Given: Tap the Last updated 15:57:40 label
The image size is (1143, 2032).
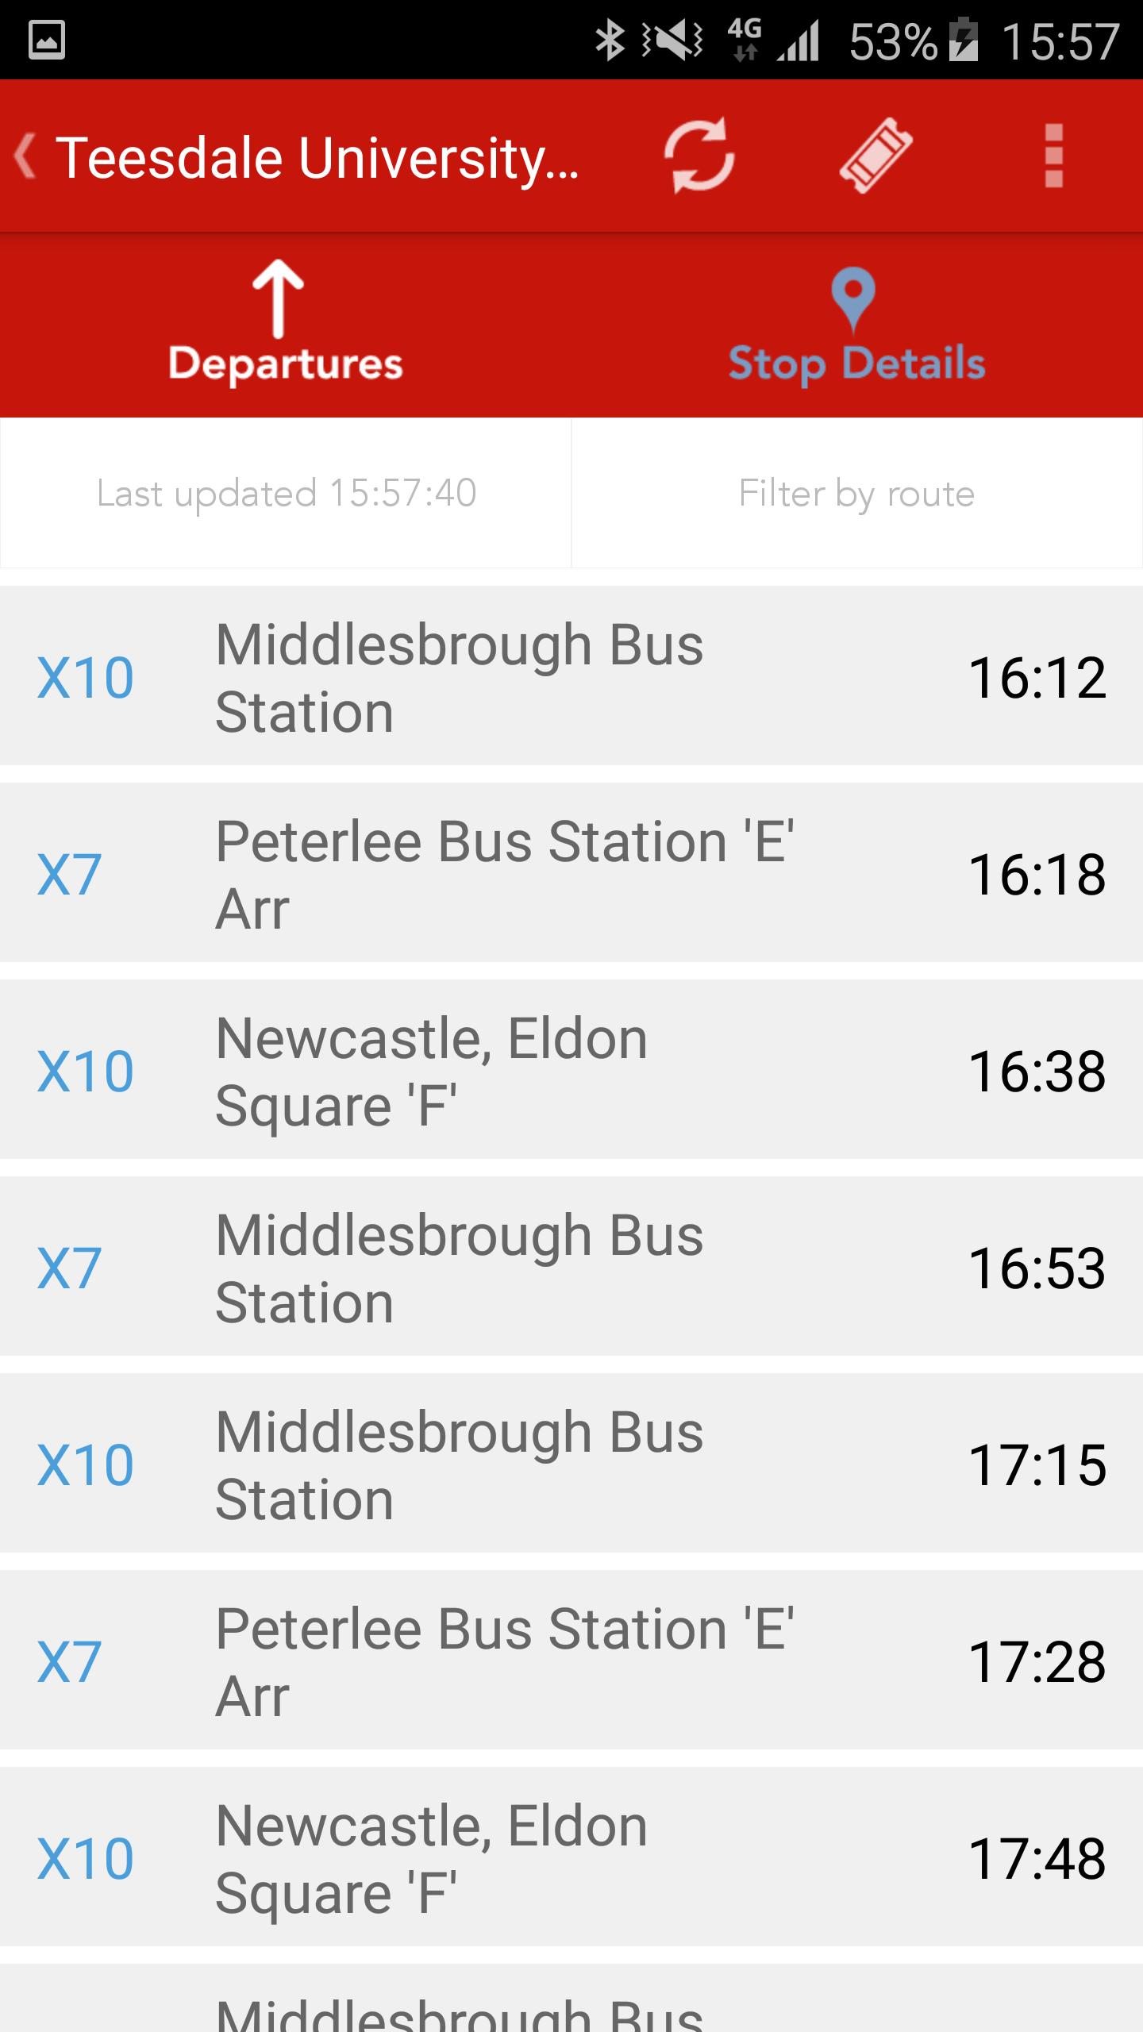Looking at the screenshot, I should click(x=287, y=493).
